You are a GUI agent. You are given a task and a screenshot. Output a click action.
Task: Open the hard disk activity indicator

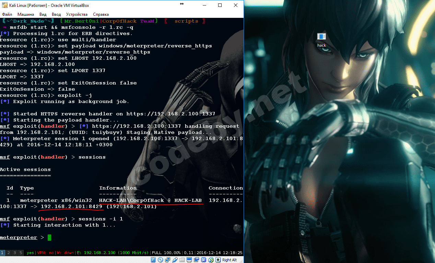click(x=153, y=260)
